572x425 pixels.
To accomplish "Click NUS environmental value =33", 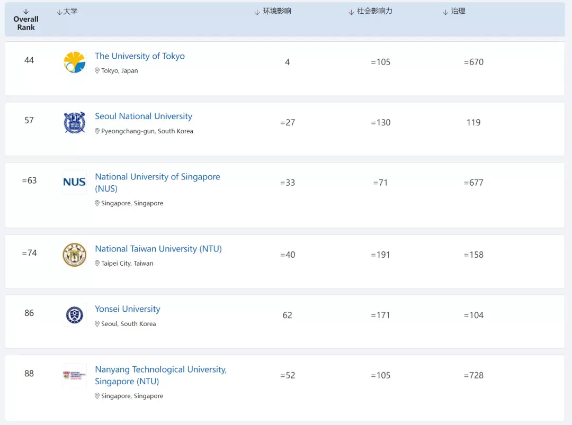I will 288,183.
